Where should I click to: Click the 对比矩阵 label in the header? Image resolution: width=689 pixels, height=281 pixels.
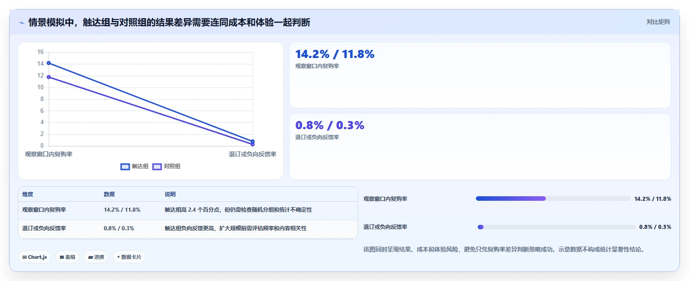pos(658,22)
